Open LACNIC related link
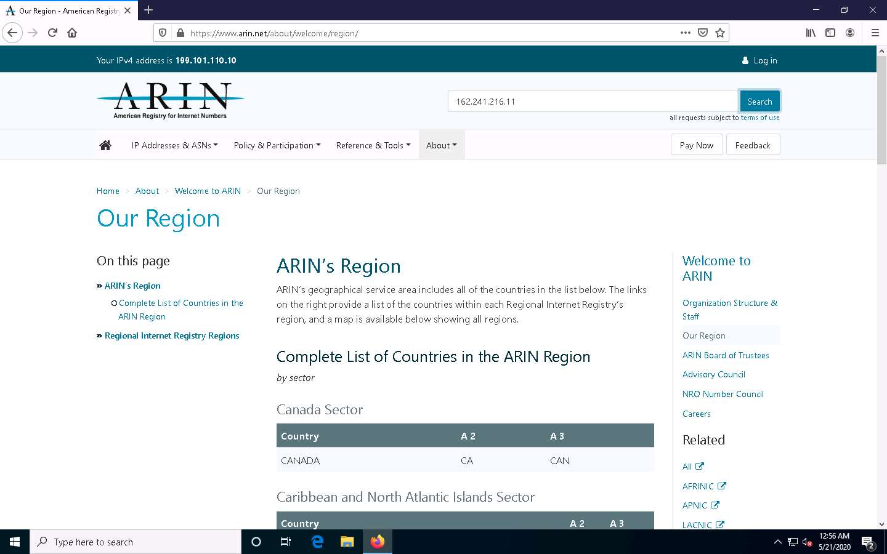Viewport: 887px width, 554px height. [697, 524]
